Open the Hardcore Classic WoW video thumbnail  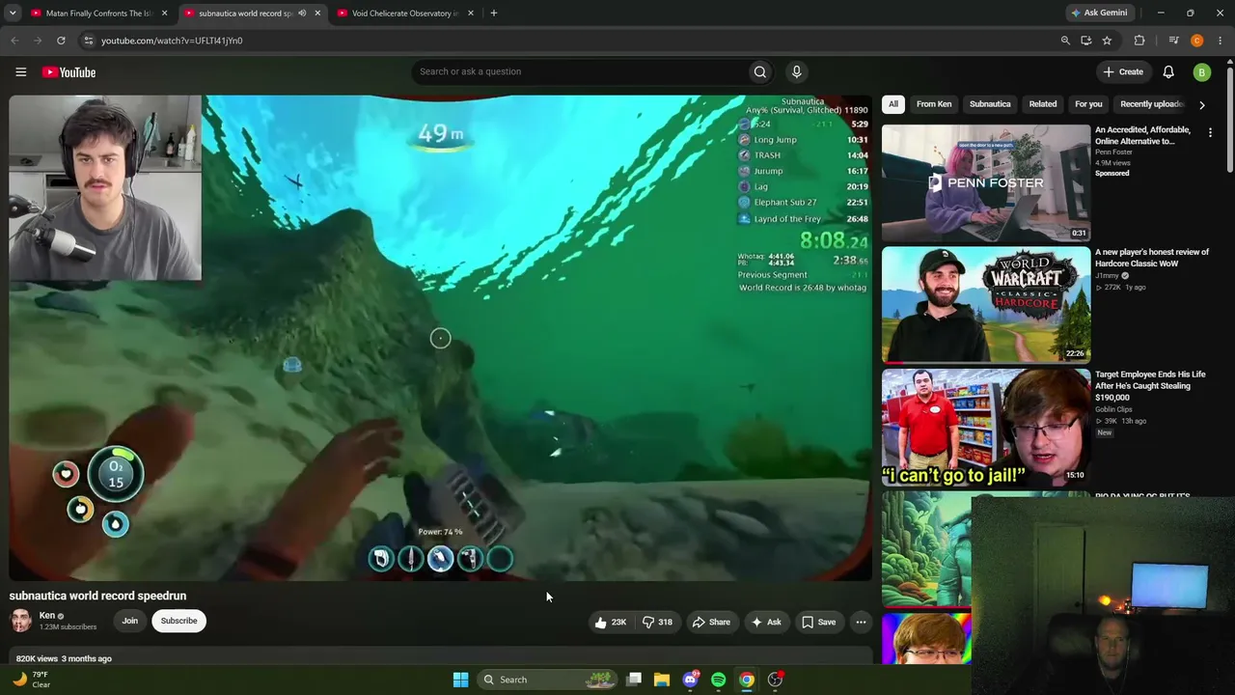click(x=986, y=305)
